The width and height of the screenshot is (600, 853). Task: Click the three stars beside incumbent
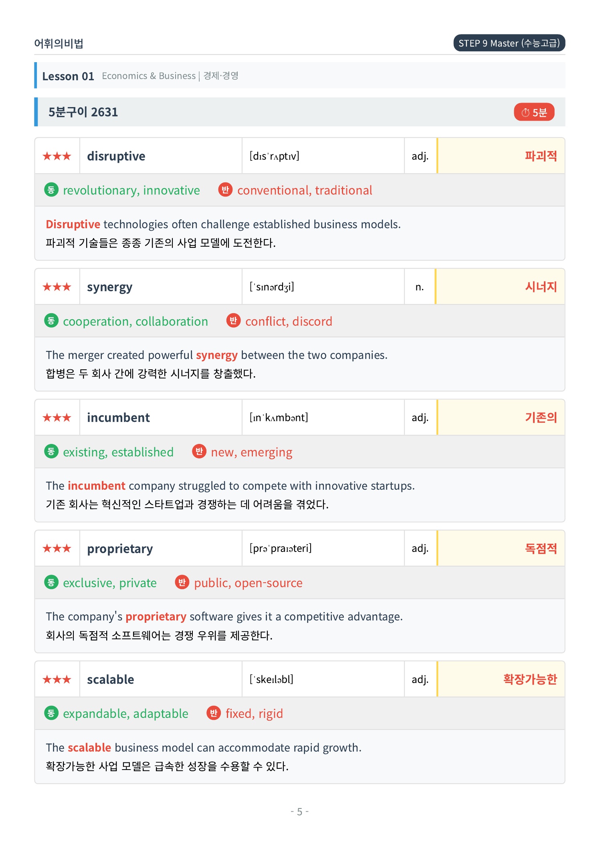tap(57, 417)
